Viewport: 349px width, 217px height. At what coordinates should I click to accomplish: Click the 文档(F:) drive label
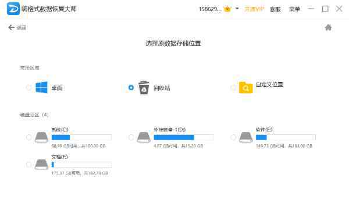[59, 156]
